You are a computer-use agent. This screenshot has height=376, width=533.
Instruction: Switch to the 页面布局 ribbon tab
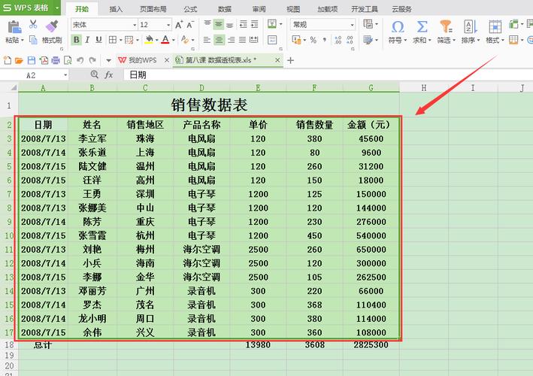[x=153, y=9]
